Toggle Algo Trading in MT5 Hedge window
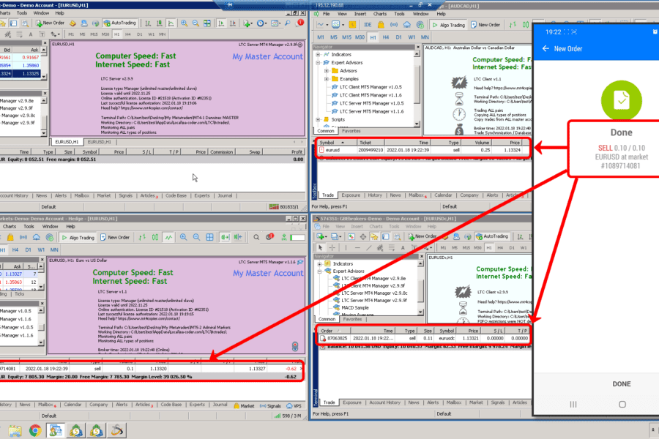 (x=78, y=237)
